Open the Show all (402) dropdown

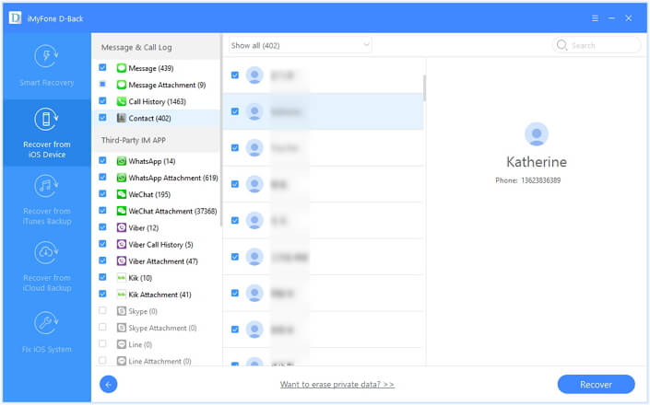coord(300,45)
